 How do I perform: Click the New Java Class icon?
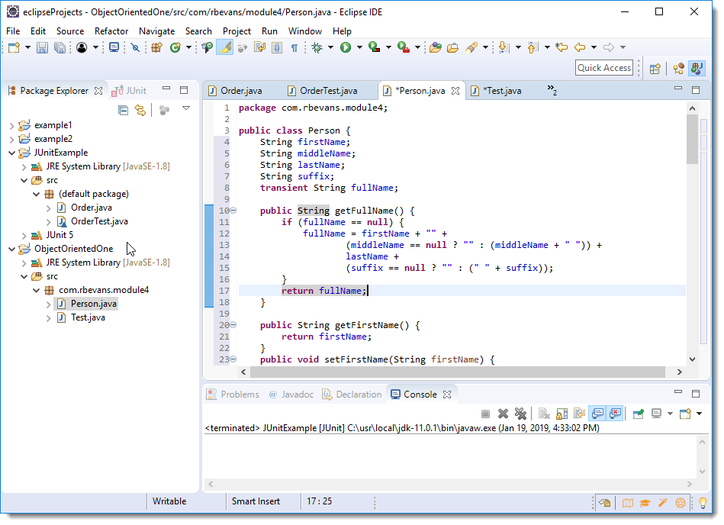pyautogui.click(x=175, y=47)
